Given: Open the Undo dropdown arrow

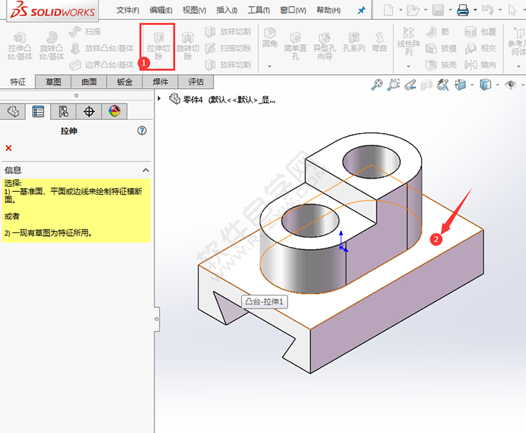Looking at the screenshot, I should pos(500,10).
